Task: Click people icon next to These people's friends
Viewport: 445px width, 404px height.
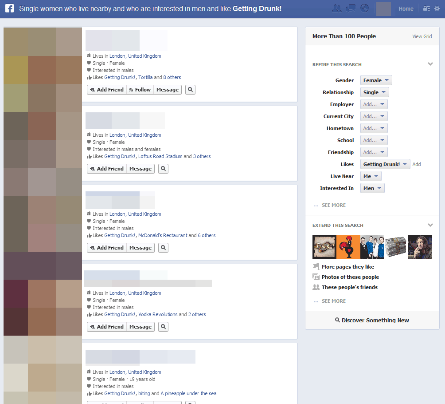Action: point(316,287)
